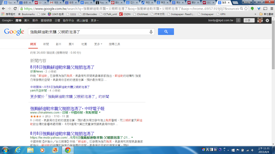
Task: Click the 分享 share button
Action: [249, 20]
